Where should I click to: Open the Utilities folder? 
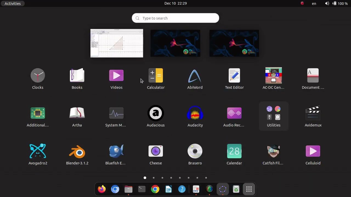274,117
